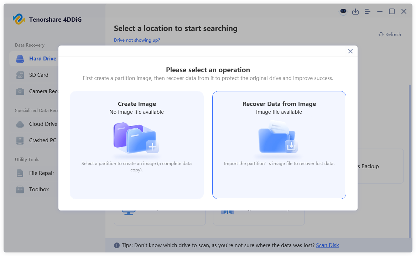Dismiss the operation selection dialog
The height and width of the screenshot is (256, 416).
(x=350, y=51)
